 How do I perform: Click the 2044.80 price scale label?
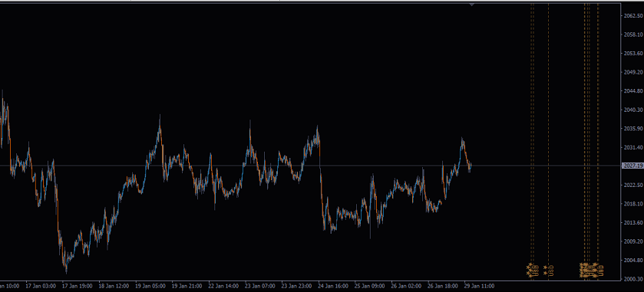click(x=633, y=90)
